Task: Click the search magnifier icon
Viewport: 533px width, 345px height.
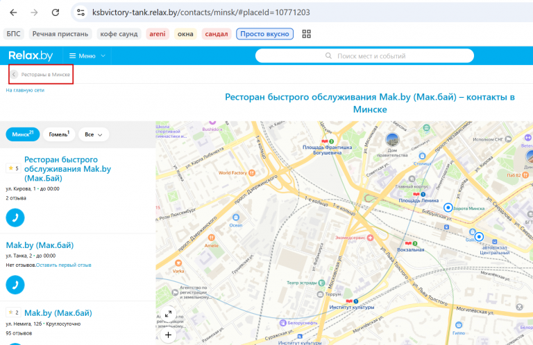Action: click(328, 55)
